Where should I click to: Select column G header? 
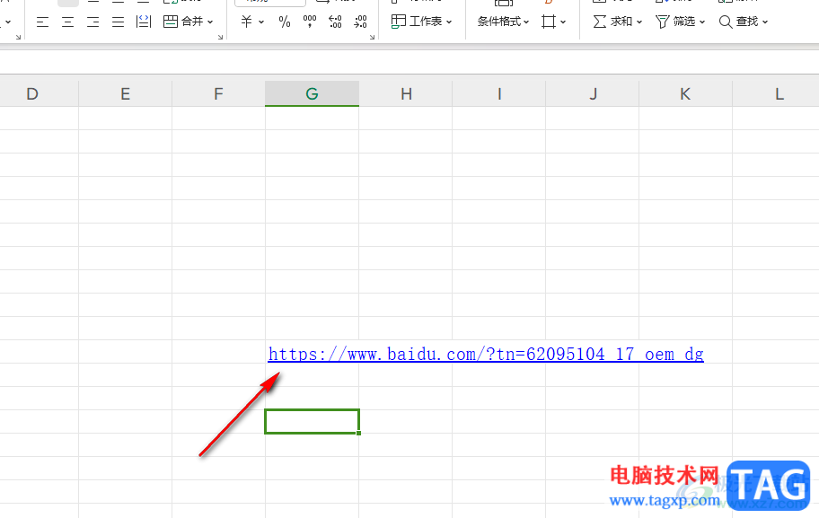coord(312,94)
